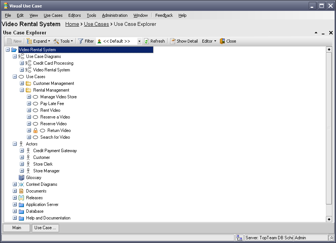Click the Customer Management folder icon
336x243 pixels.
28,83
